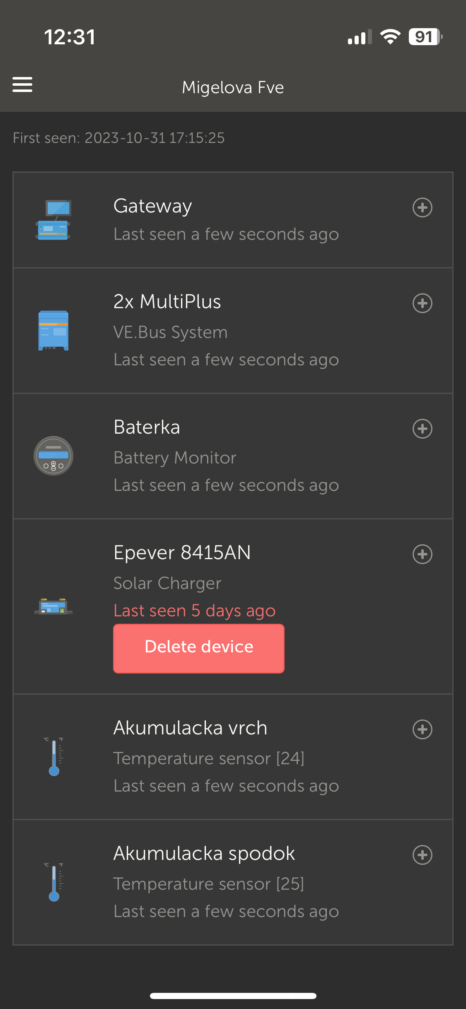Viewport: 466px width, 1009px height.
Task: Tap the Migelova Fve header title
Action: pyautogui.click(x=233, y=87)
